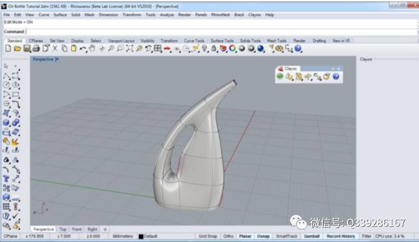Image resolution: width=419 pixels, height=242 pixels.
Task: Click the red car named-view icon
Action: [x=168, y=48]
